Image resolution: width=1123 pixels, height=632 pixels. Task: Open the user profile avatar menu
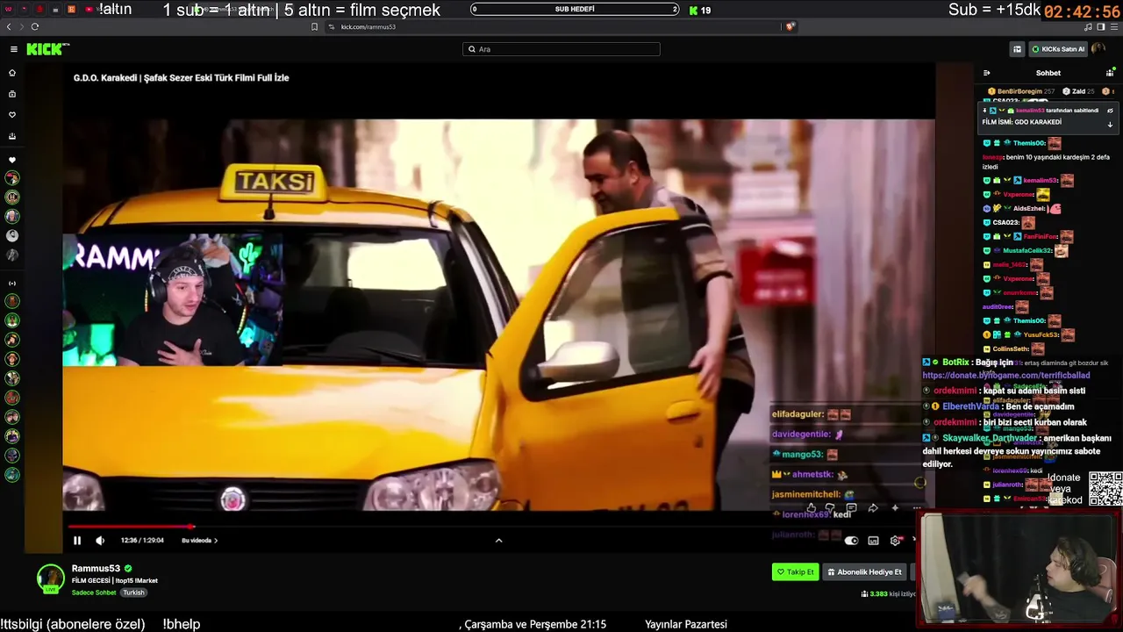coord(1098,49)
